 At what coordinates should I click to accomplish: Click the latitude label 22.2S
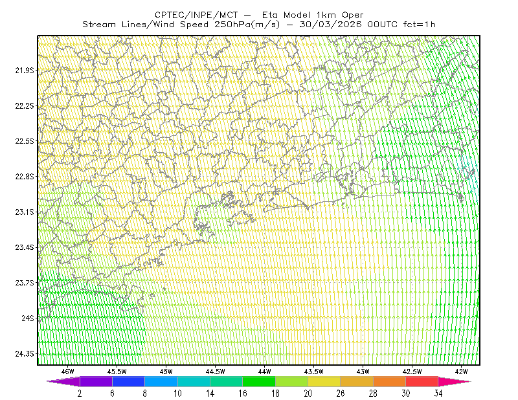(25, 106)
